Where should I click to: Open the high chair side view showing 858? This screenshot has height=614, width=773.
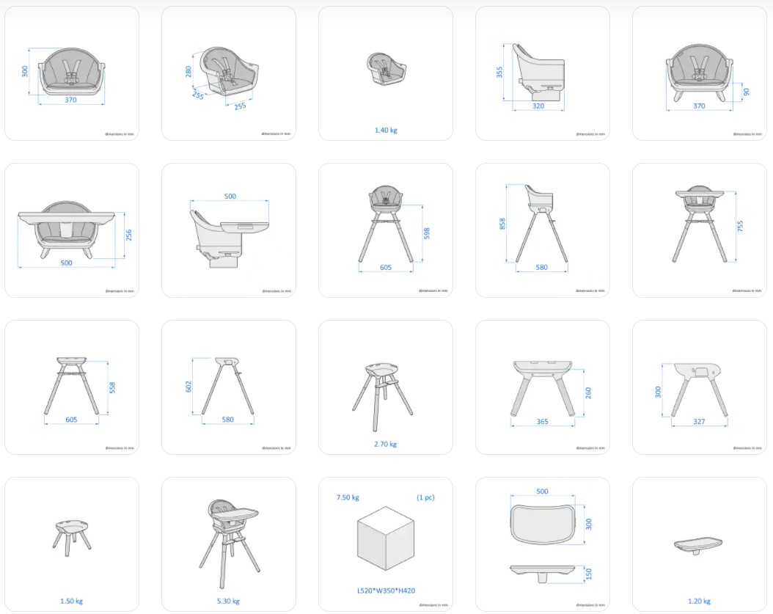(x=543, y=230)
